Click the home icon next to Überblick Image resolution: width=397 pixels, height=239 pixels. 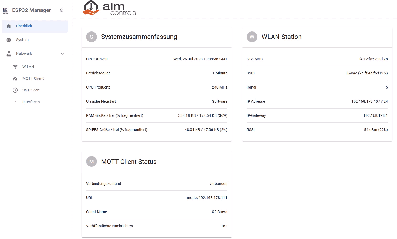click(x=9, y=26)
